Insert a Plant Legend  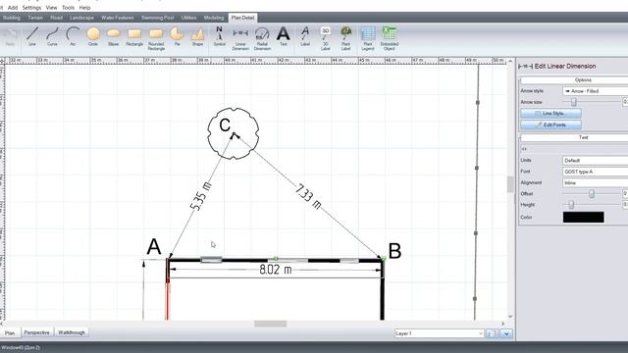click(368, 38)
